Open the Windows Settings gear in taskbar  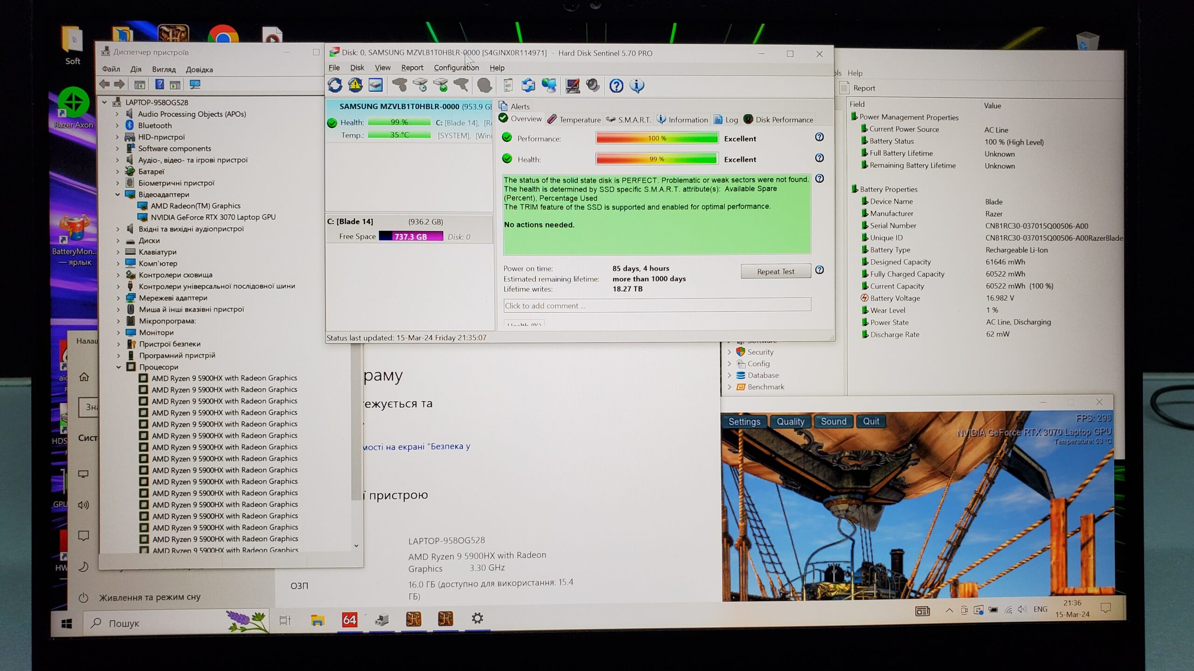click(477, 618)
